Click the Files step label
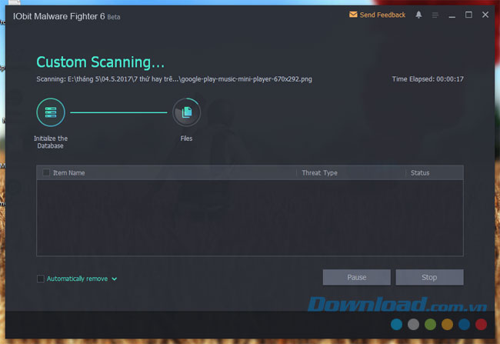This screenshot has width=500, height=344. coord(187,139)
